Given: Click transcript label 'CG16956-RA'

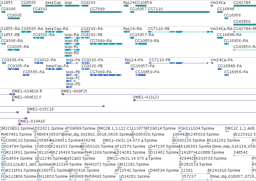Looking at the screenshot, I should (236, 41).
